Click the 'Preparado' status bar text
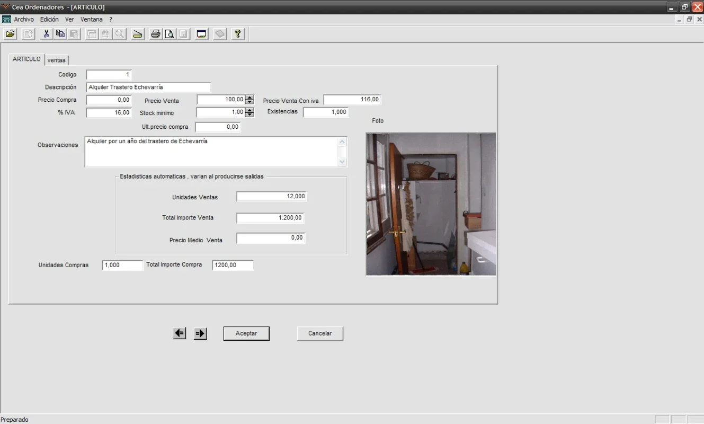Viewport: 704px width, 424px height. (15, 420)
